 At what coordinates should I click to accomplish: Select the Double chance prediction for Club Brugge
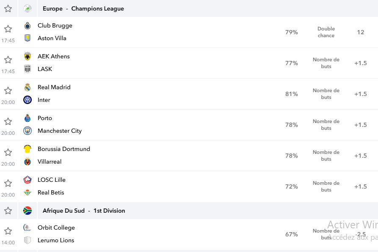326,32
